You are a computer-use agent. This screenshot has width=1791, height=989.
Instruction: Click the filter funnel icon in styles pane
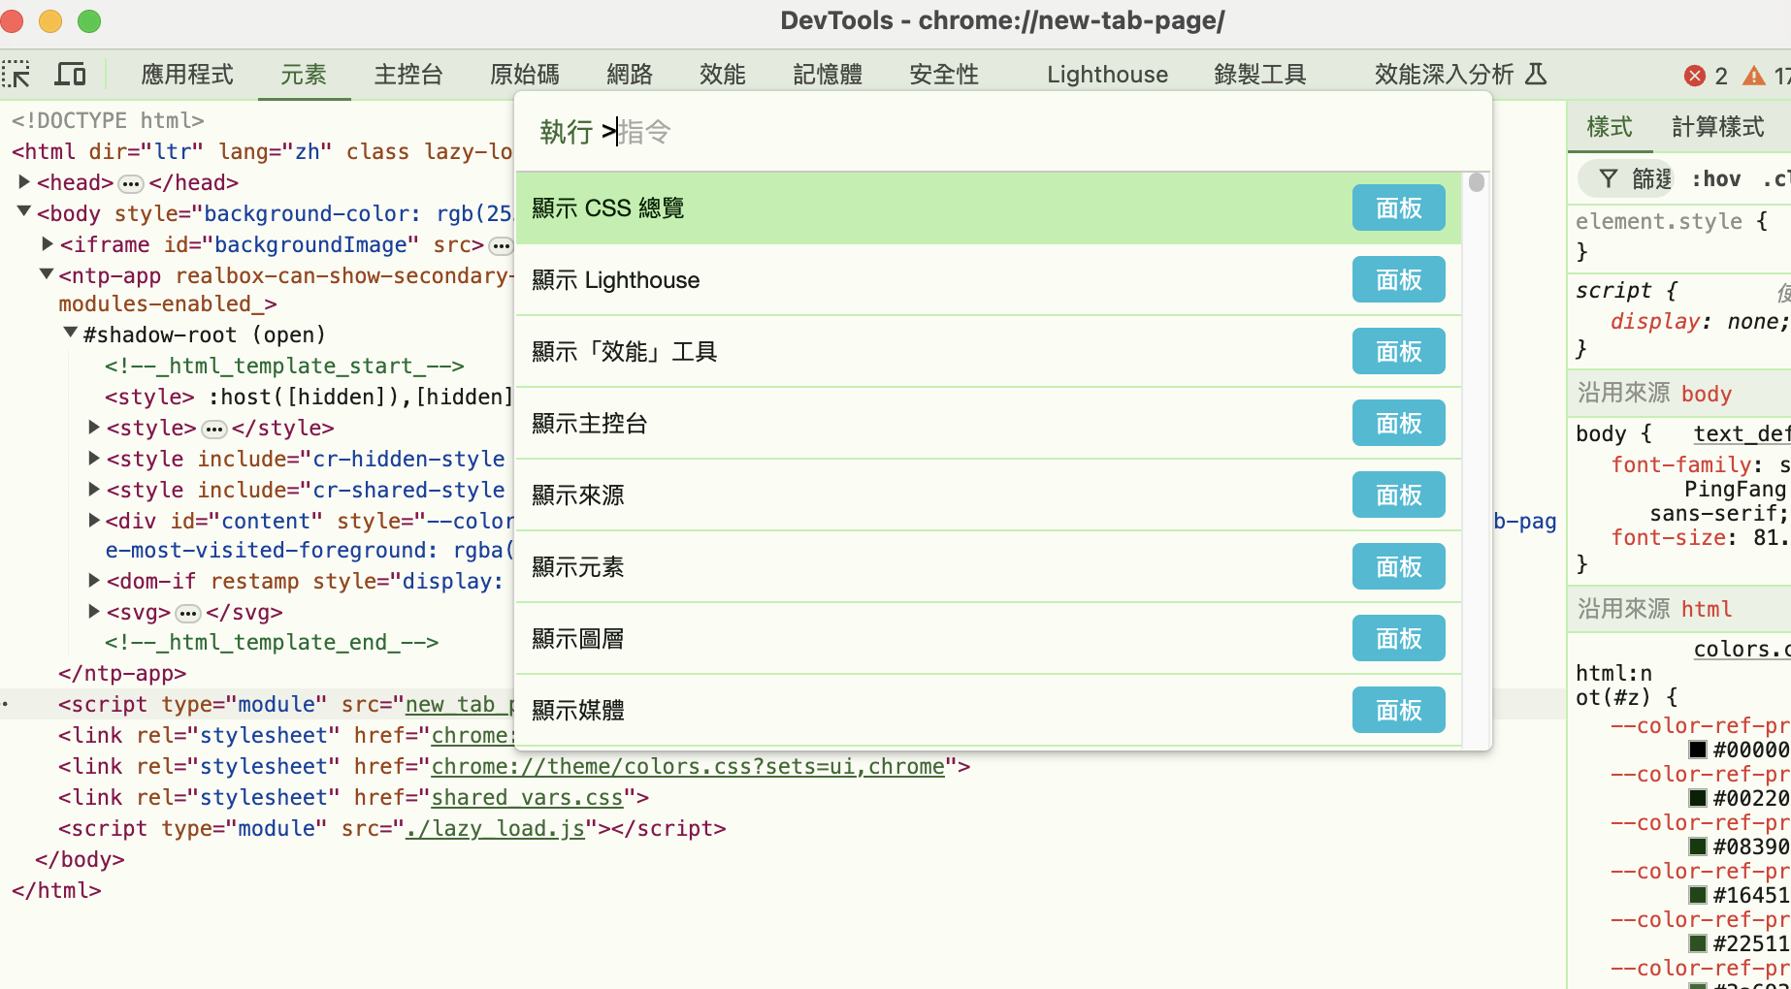click(x=1609, y=178)
